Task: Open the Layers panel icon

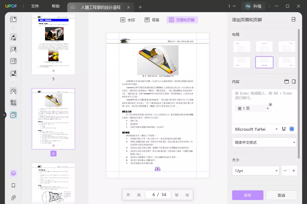Action: click(13, 173)
